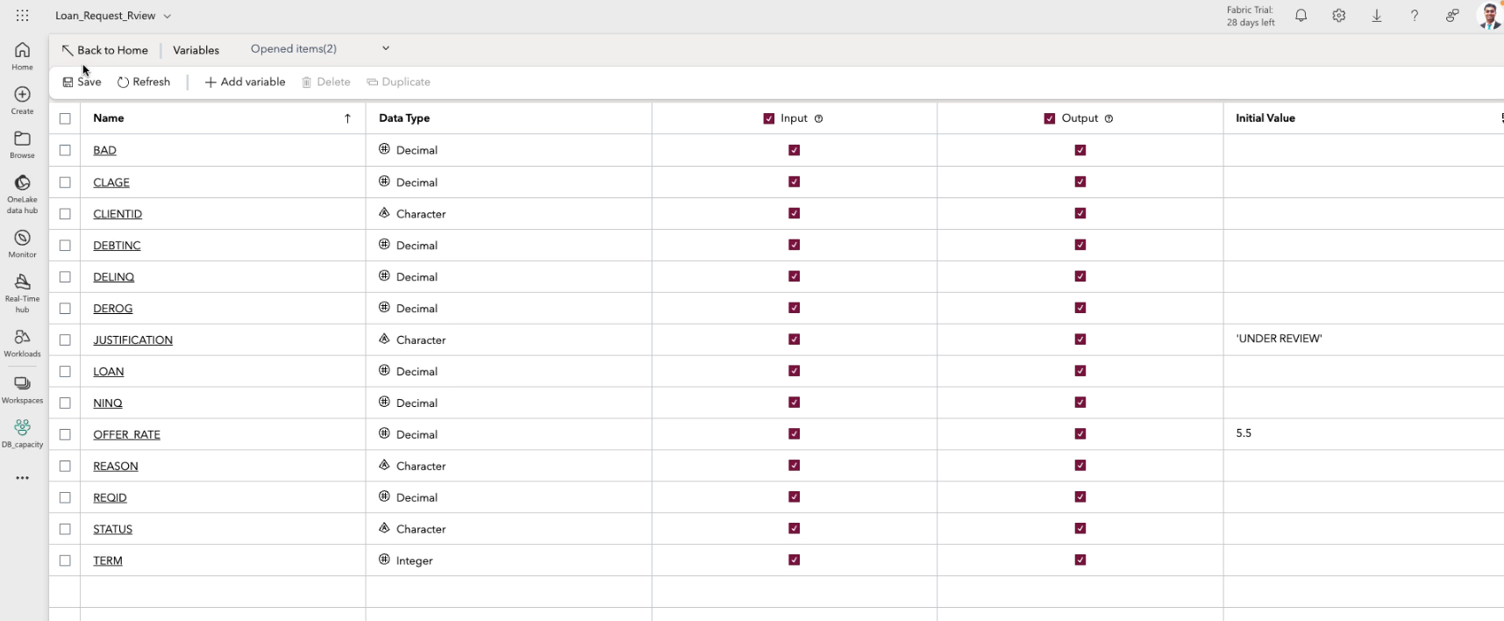Screen dimensions: 1504x621
Task: Open the app launcher grid
Action: point(23,16)
